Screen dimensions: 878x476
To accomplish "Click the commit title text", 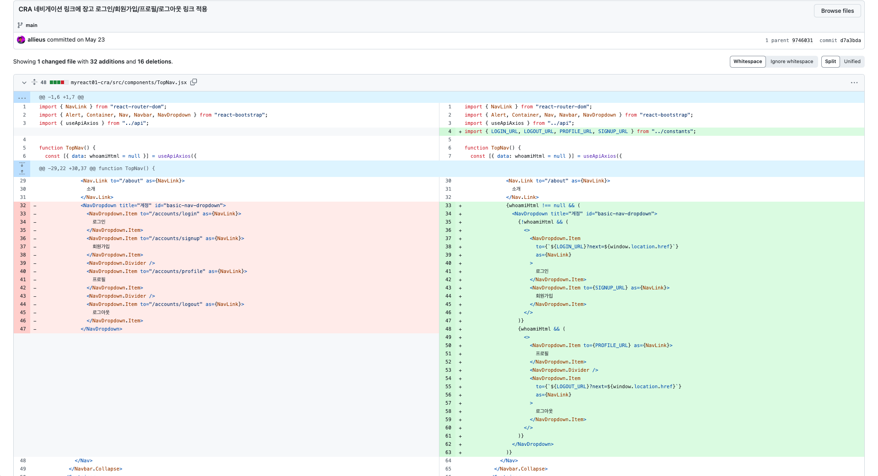I will coord(113,9).
